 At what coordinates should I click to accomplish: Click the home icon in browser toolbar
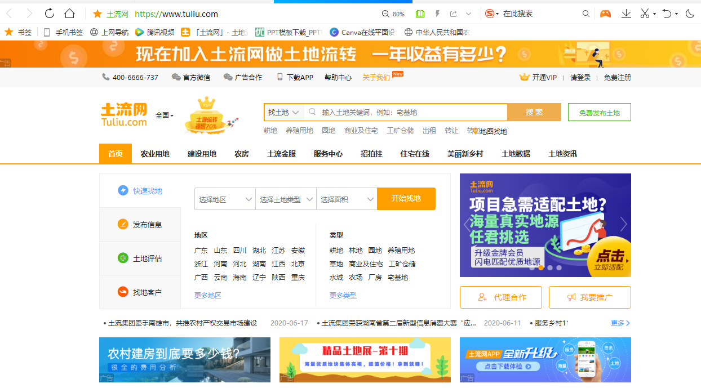pos(69,14)
